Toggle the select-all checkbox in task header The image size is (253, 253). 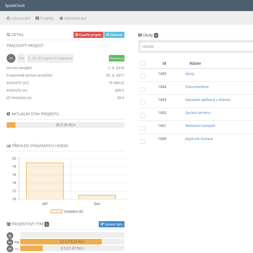pos(143,63)
